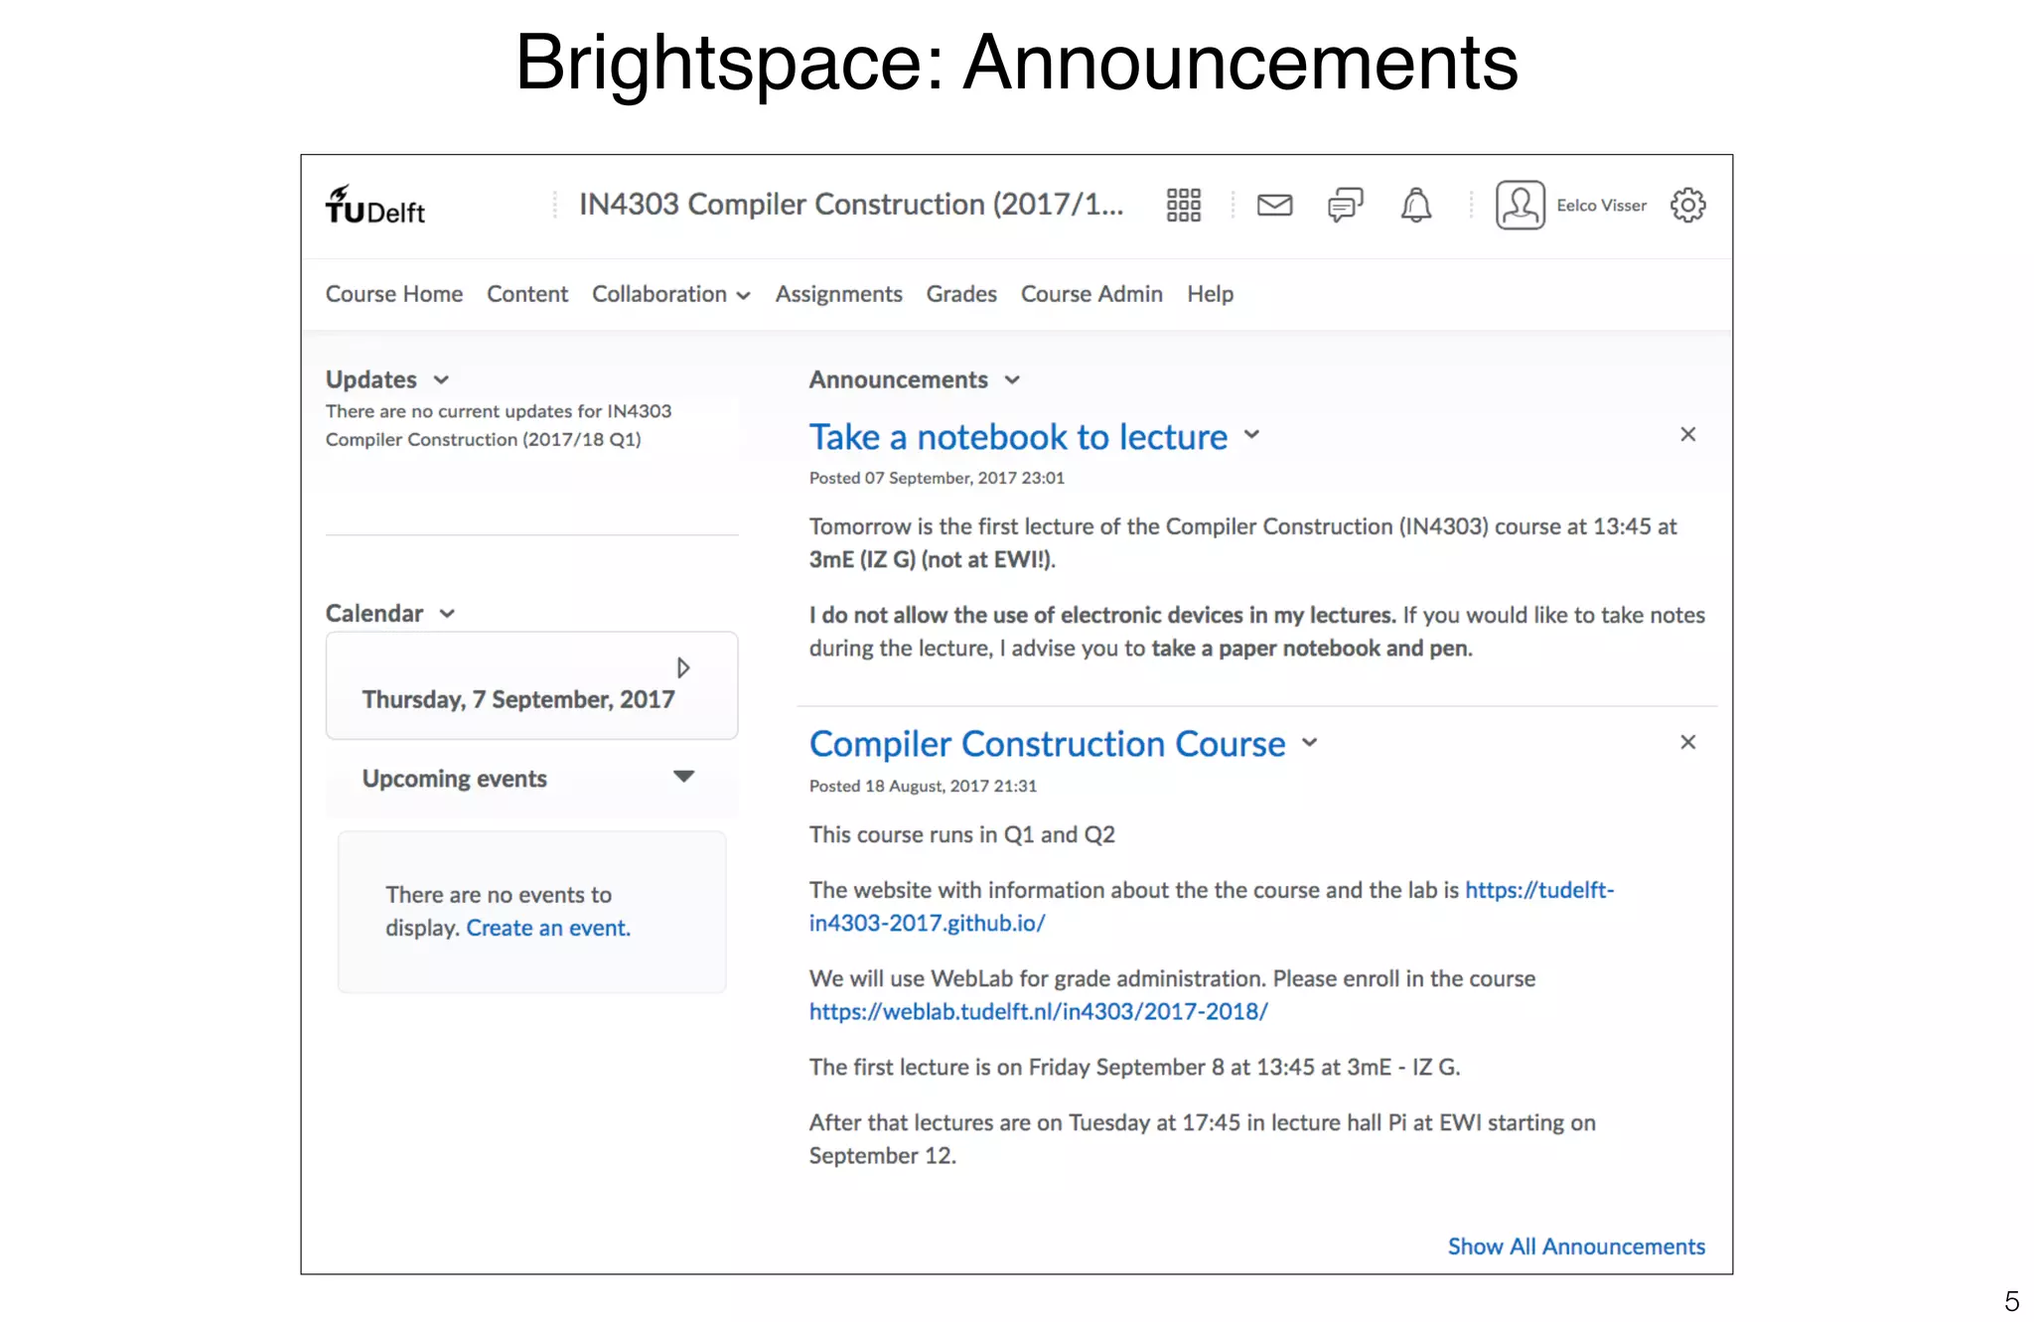Dismiss the 'Compiler Construction Course' announcement

(x=1687, y=742)
